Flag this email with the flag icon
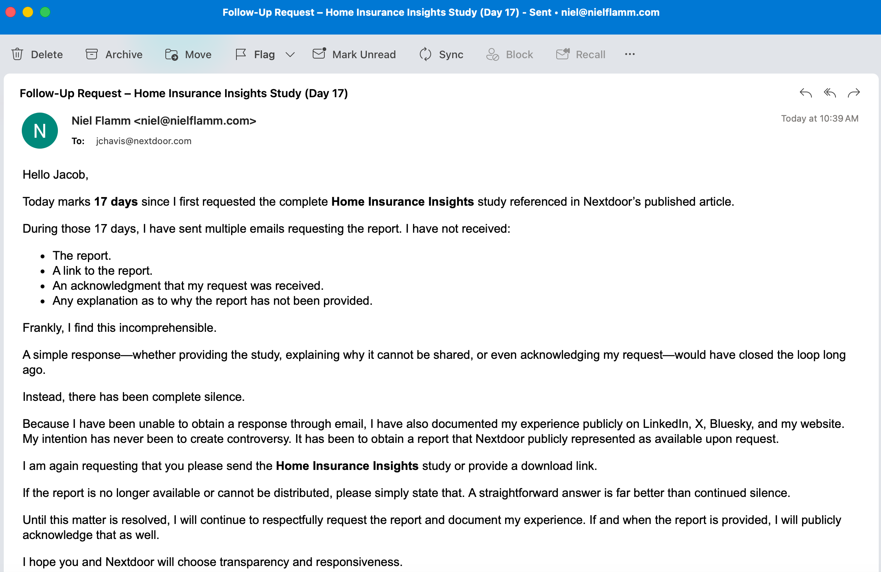Viewport: 881px width, 572px height. click(241, 54)
